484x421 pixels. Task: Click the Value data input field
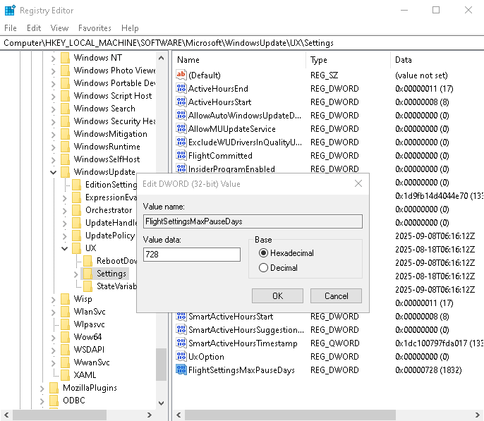pos(192,255)
